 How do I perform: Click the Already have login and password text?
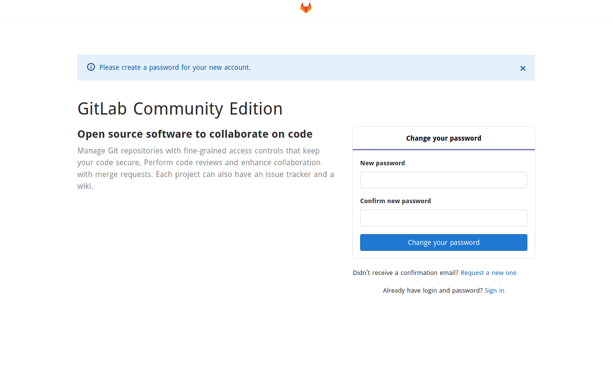coord(432,291)
